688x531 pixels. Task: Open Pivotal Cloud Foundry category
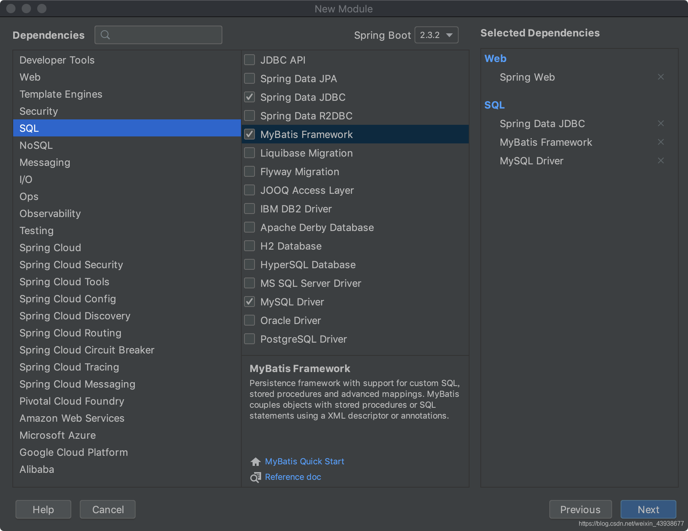[127, 401]
